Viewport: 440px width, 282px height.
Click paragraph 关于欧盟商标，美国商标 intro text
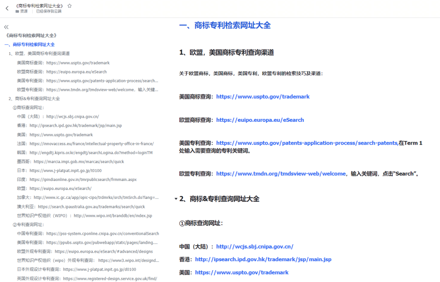click(251, 73)
